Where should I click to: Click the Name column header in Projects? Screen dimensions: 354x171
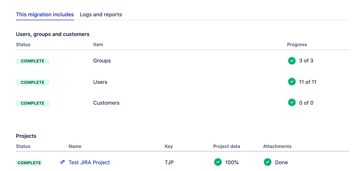(75, 146)
